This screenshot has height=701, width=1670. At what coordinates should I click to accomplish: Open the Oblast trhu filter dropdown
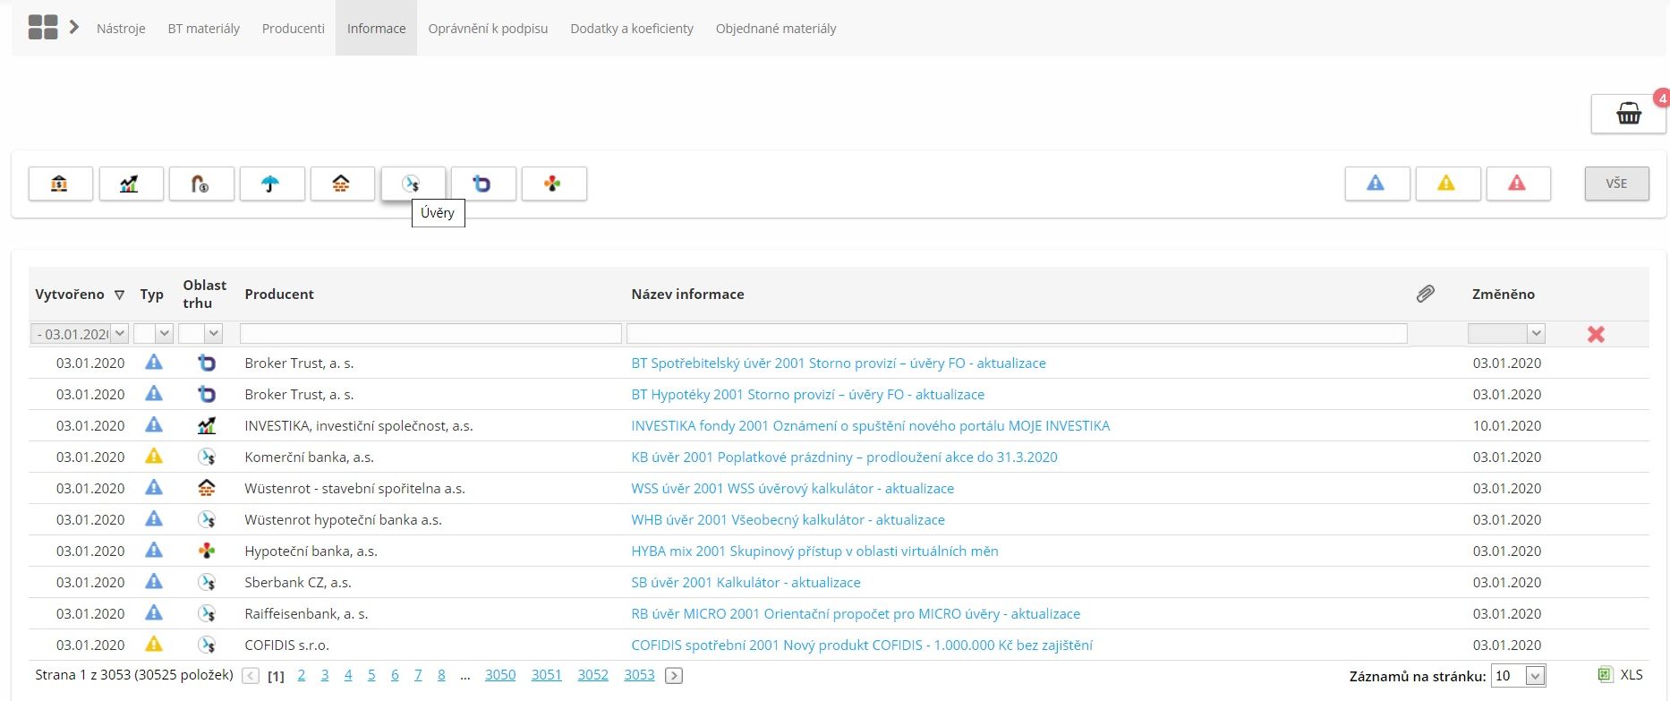coord(213,334)
